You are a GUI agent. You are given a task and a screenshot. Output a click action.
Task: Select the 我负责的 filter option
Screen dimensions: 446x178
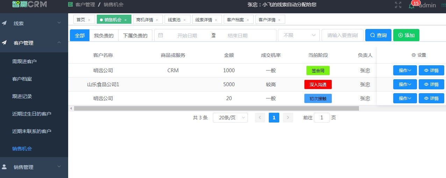[x=104, y=35]
